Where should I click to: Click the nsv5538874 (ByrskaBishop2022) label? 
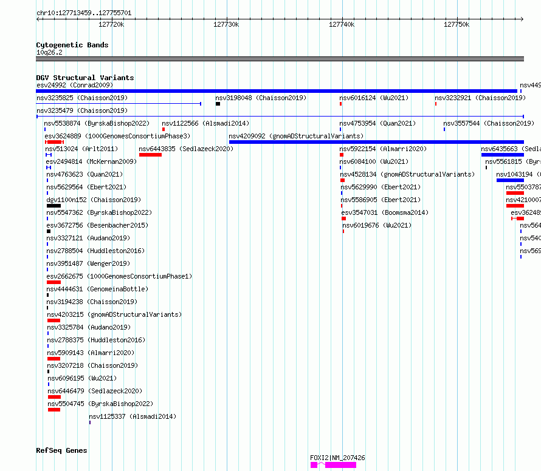click(97, 123)
